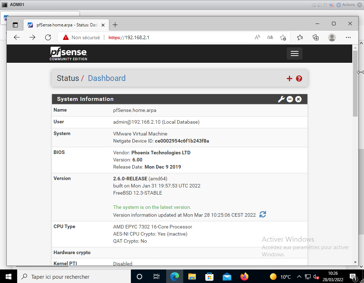Click the Non sécurisé security warning
The image size is (364, 283).
click(x=81, y=37)
